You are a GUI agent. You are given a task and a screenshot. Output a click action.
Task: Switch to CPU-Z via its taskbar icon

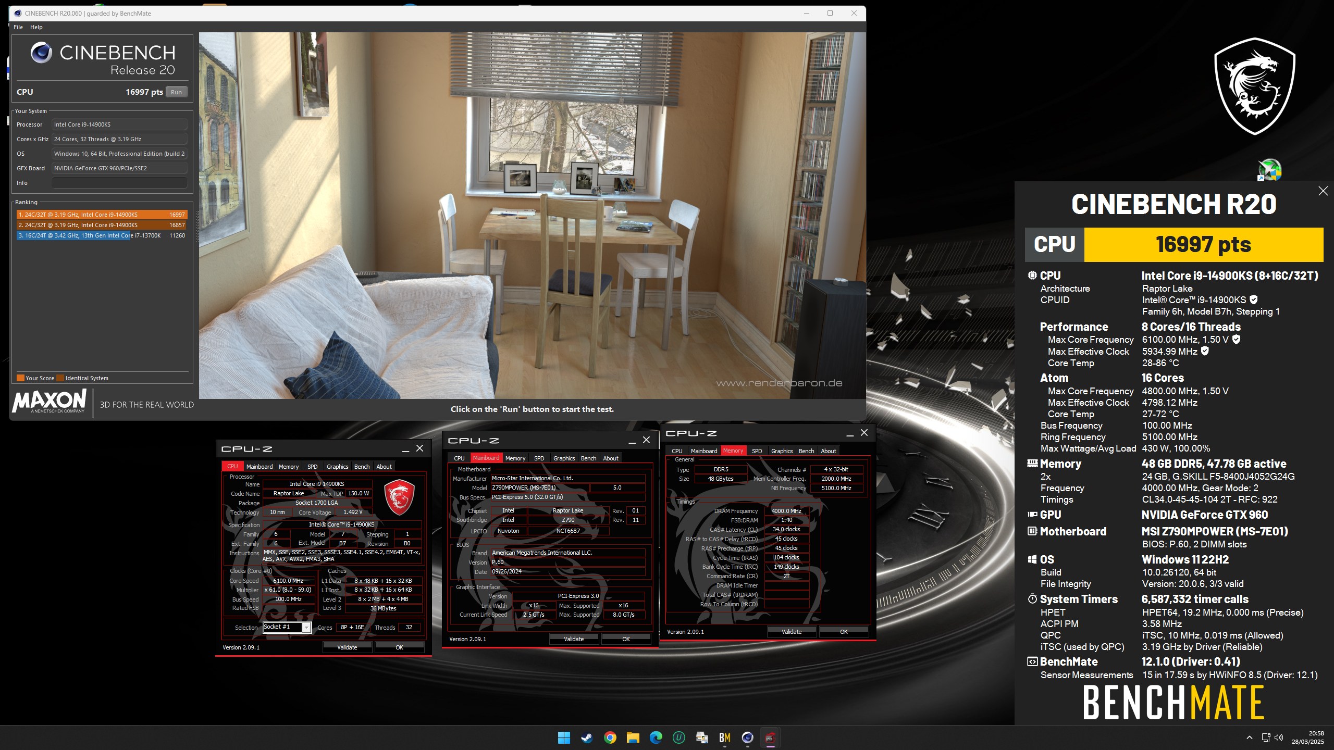(770, 737)
